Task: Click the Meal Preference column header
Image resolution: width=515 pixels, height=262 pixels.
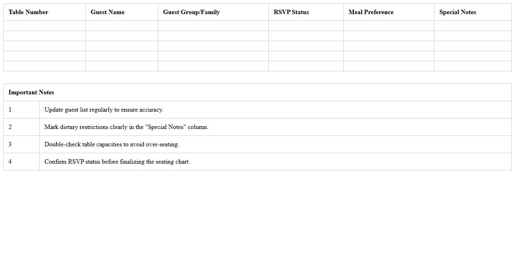Action: click(x=371, y=12)
